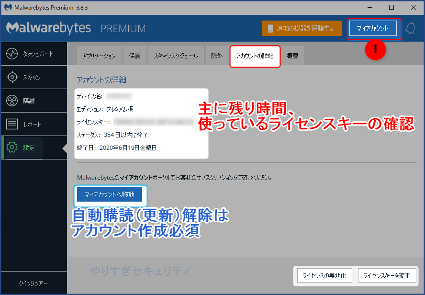425x295 pixels.
Task: Click the レポート report list icon
Action: pos(12,124)
